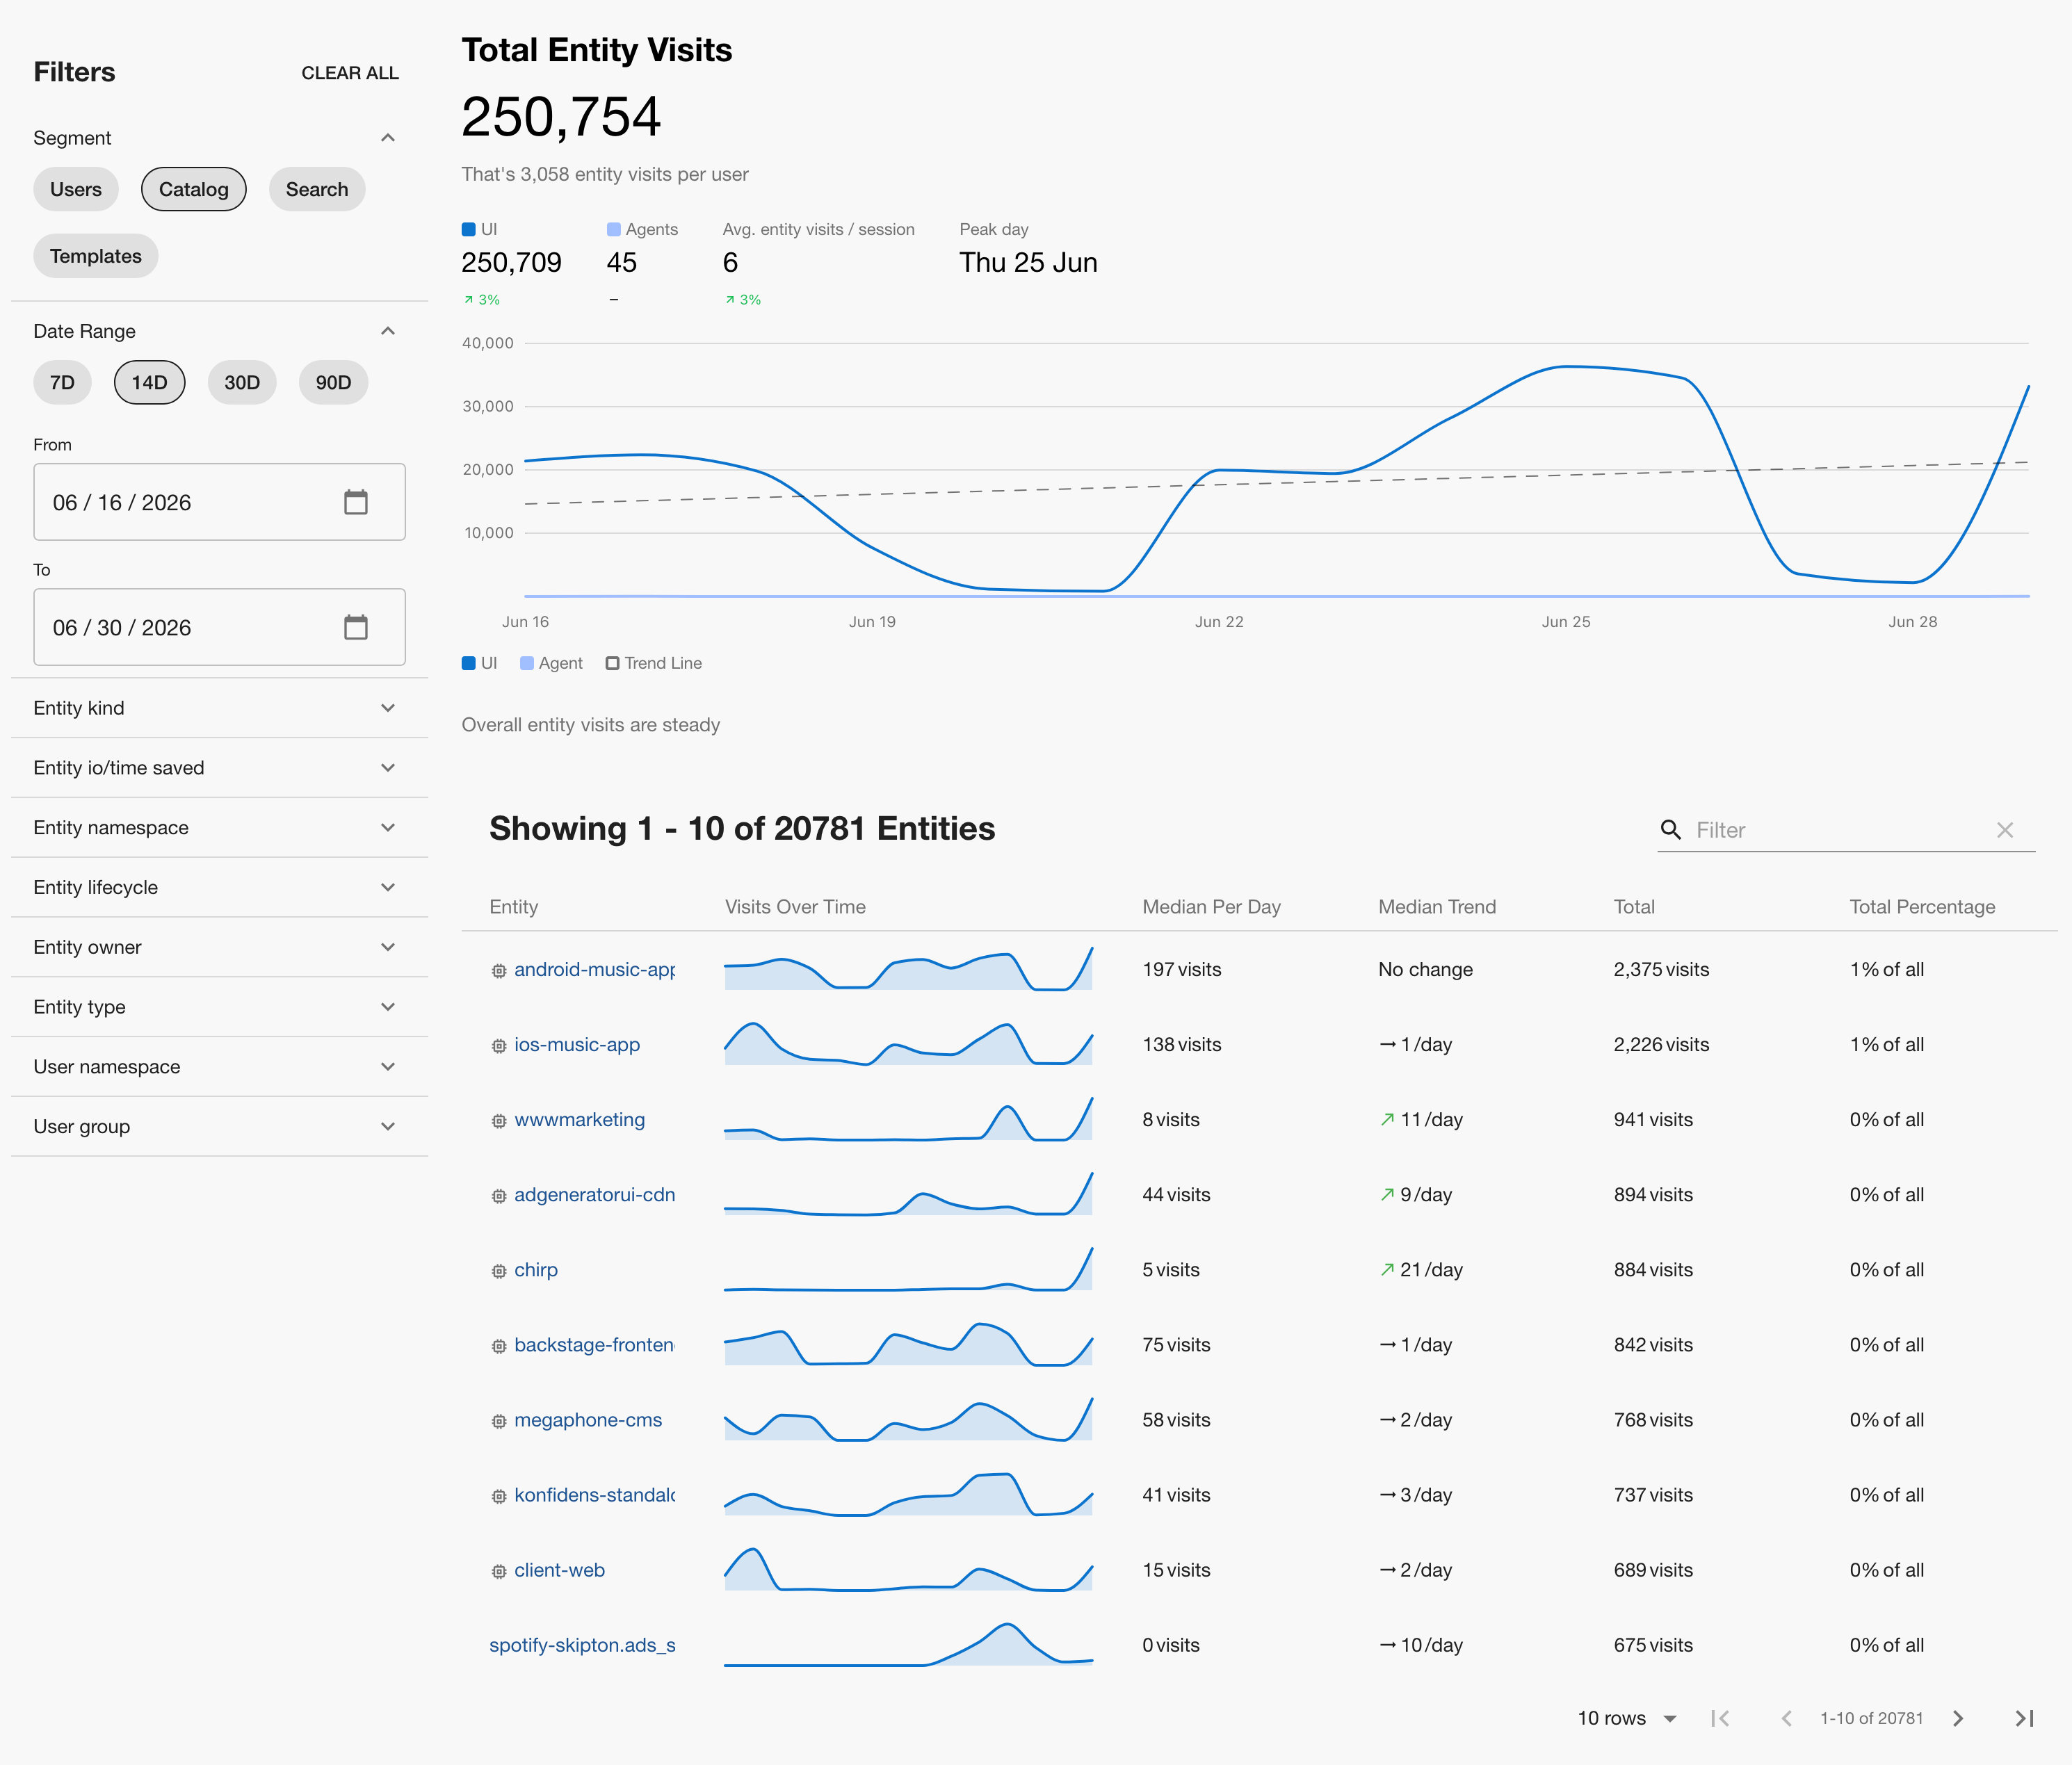The height and width of the screenshot is (1765, 2072).
Task: Go to next page of entities
Action: pyautogui.click(x=1958, y=1718)
